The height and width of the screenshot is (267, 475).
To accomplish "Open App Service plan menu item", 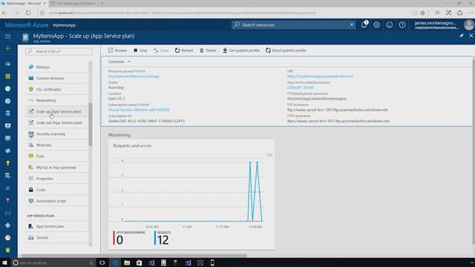I will 58,226.
